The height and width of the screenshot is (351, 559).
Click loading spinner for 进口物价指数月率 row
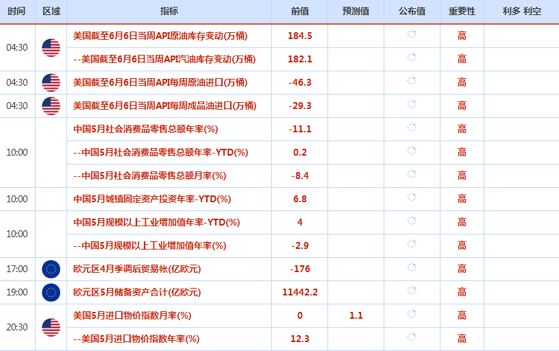(x=412, y=314)
